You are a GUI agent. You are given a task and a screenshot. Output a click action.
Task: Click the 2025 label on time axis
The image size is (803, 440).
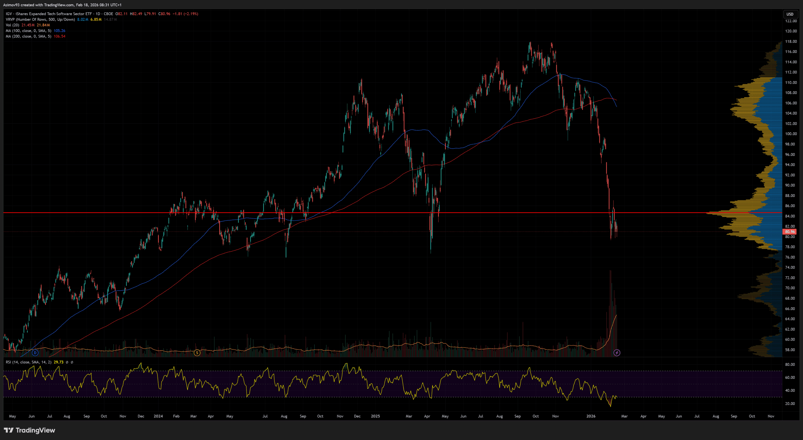pos(375,416)
